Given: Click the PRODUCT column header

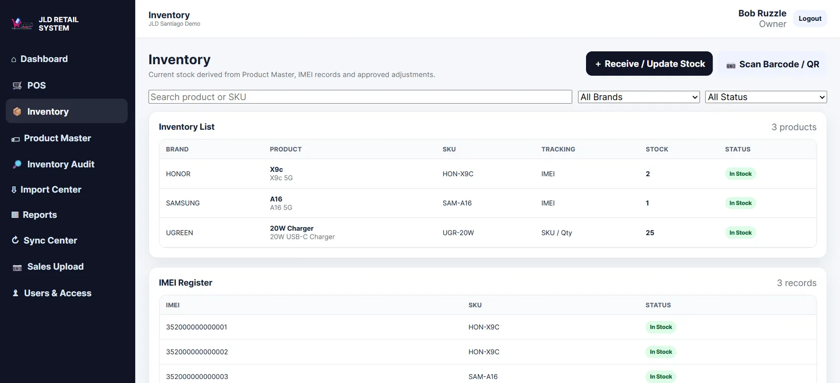Looking at the screenshot, I should point(286,149).
